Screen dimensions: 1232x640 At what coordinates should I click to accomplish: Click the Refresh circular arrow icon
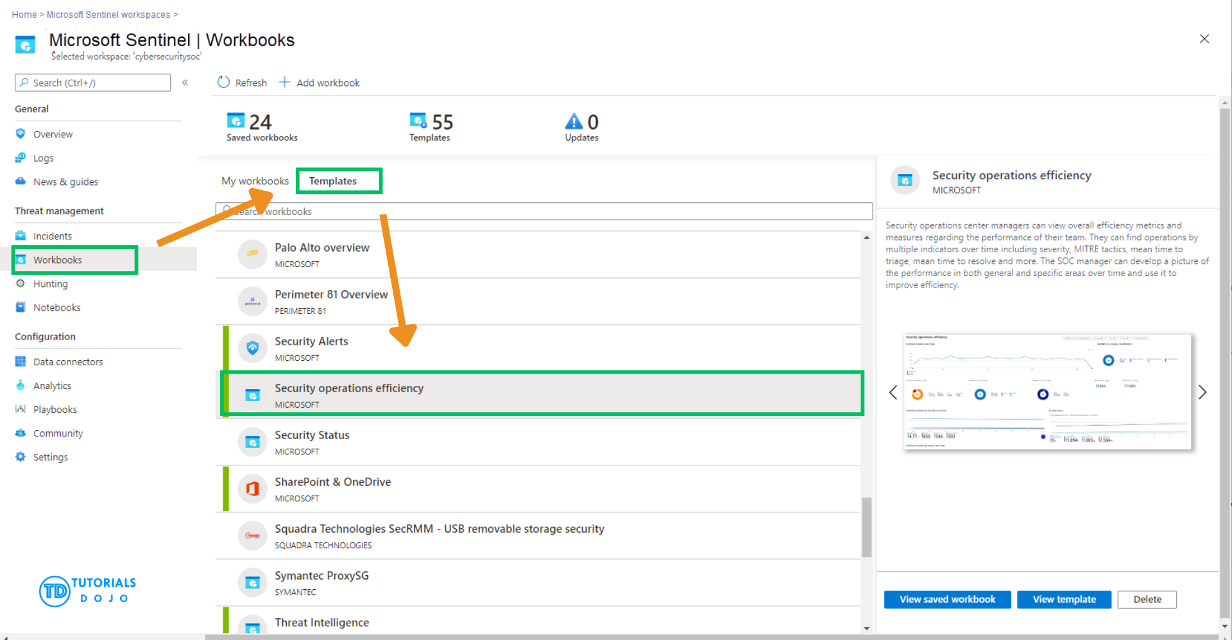pyautogui.click(x=223, y=82)
